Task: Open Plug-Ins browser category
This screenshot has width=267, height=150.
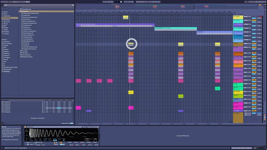Action: pyautogui.click(x=6, y=24)
